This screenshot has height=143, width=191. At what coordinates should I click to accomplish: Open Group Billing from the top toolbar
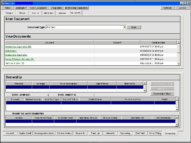[57, 8]
